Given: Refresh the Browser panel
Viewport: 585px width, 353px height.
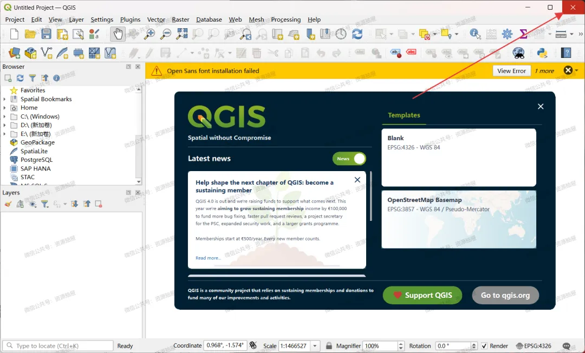Looking at the screenshot, I should [x=20, y=78].
